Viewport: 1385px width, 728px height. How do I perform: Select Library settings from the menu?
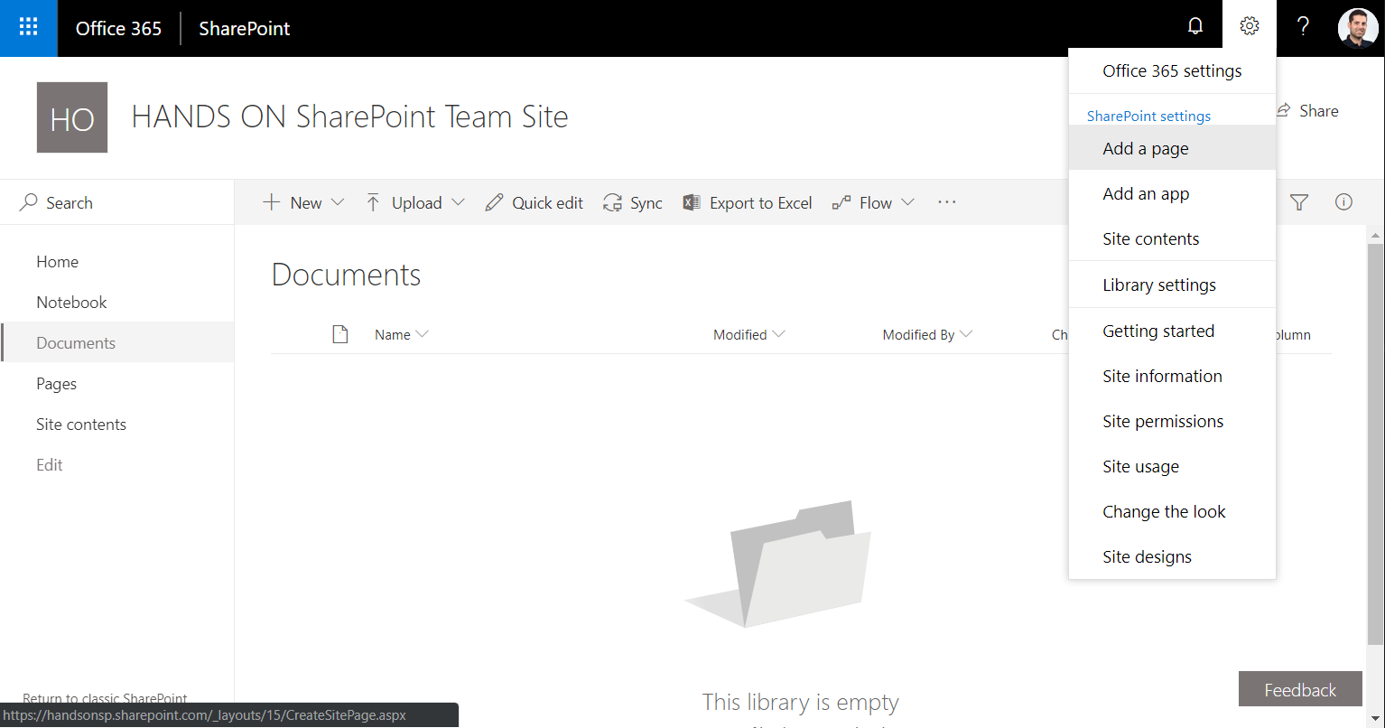[1159, 284]
